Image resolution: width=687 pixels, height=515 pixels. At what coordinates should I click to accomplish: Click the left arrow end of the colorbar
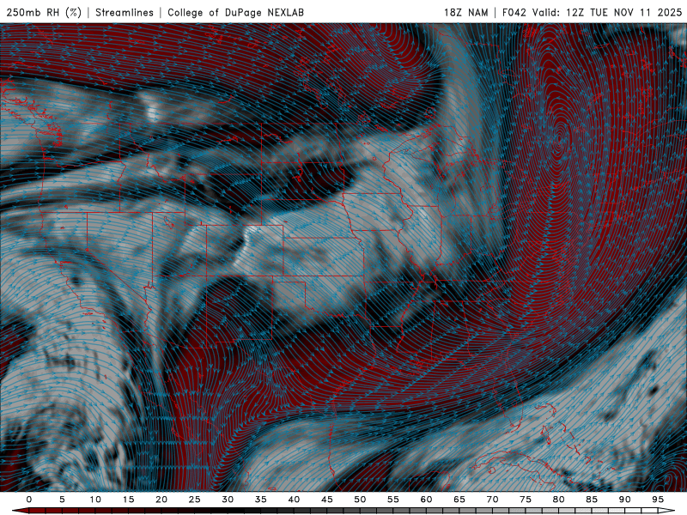[x=20, y=511]
